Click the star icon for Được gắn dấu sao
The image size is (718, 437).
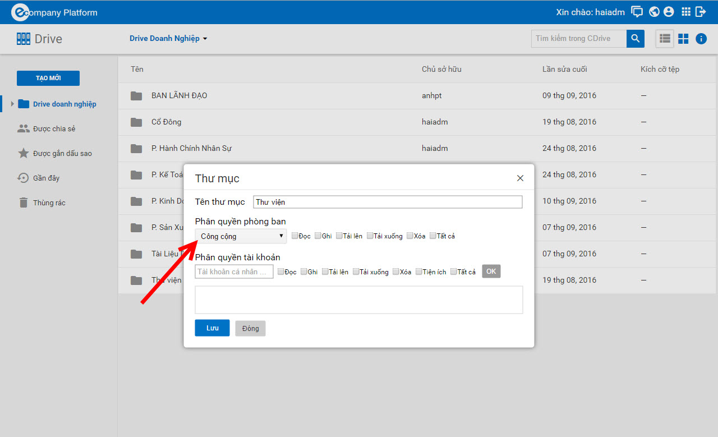[x=24, y=153]
